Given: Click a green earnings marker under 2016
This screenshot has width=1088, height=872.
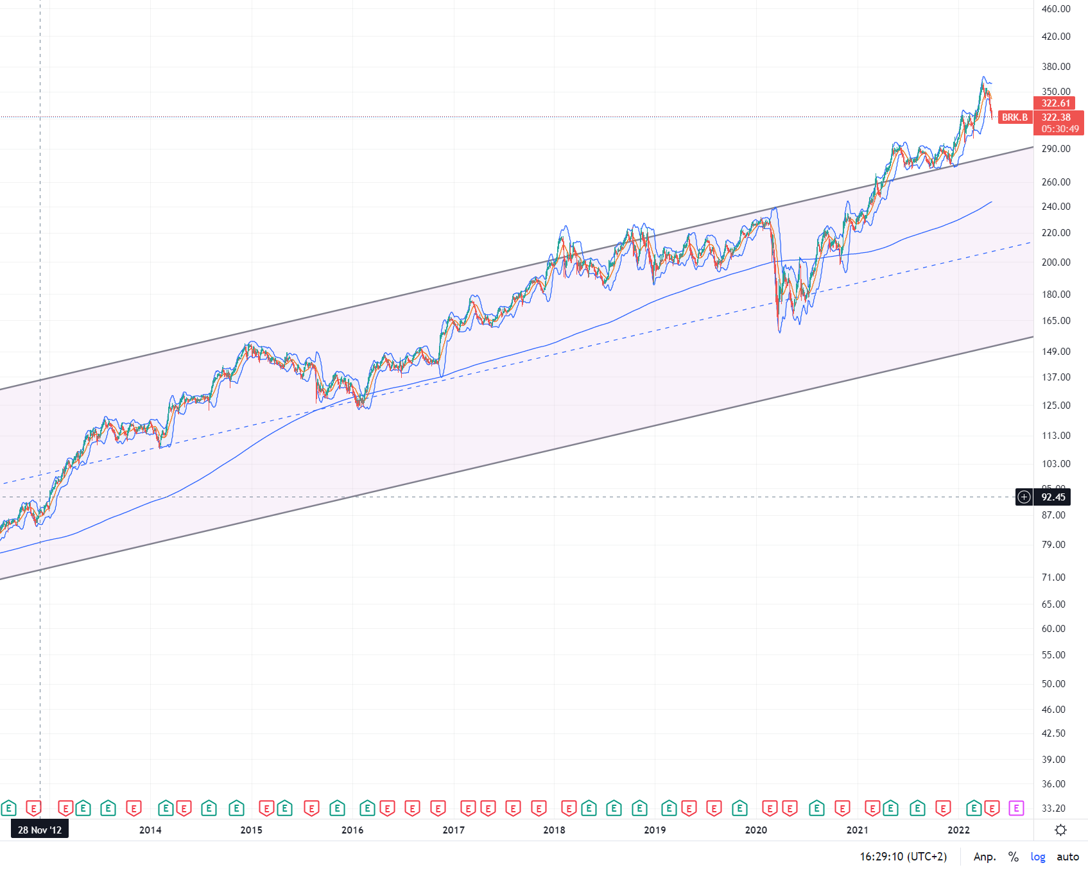Looking at the screenshot, I should (368, 808).
